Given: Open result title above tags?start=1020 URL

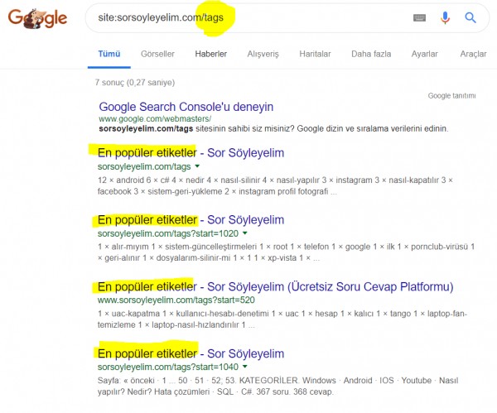Looking at the screenshot, I should 191,220.
